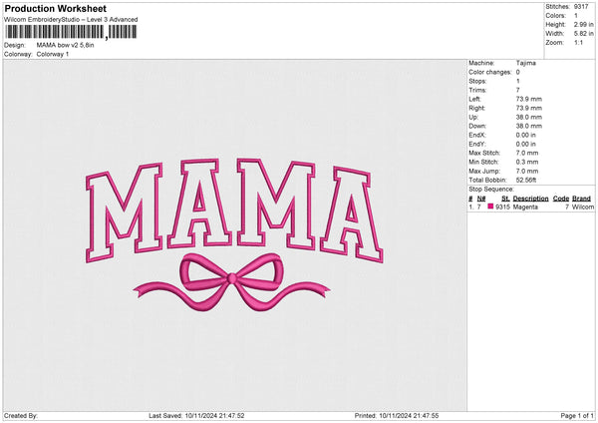Click the 'Description' column header
This screenshot has height=423, width=598.
click(530, 199)
